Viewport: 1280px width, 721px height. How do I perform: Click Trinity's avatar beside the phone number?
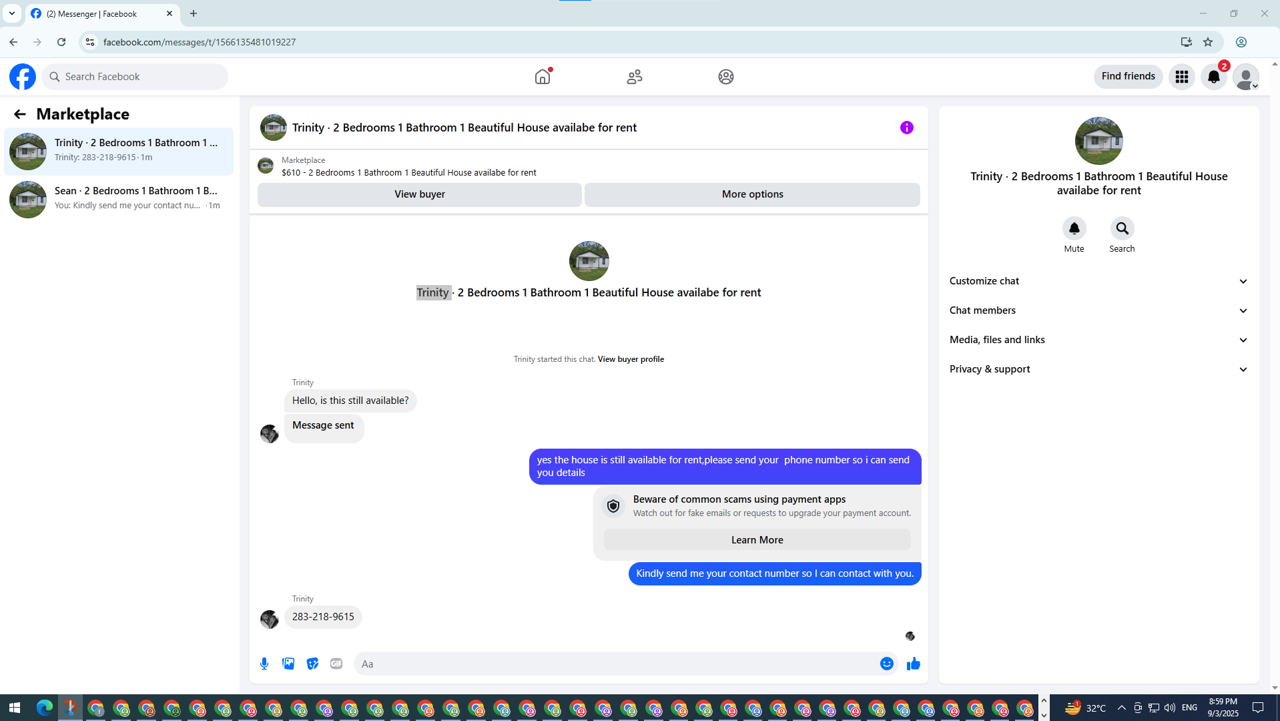[x=270, y=620]
